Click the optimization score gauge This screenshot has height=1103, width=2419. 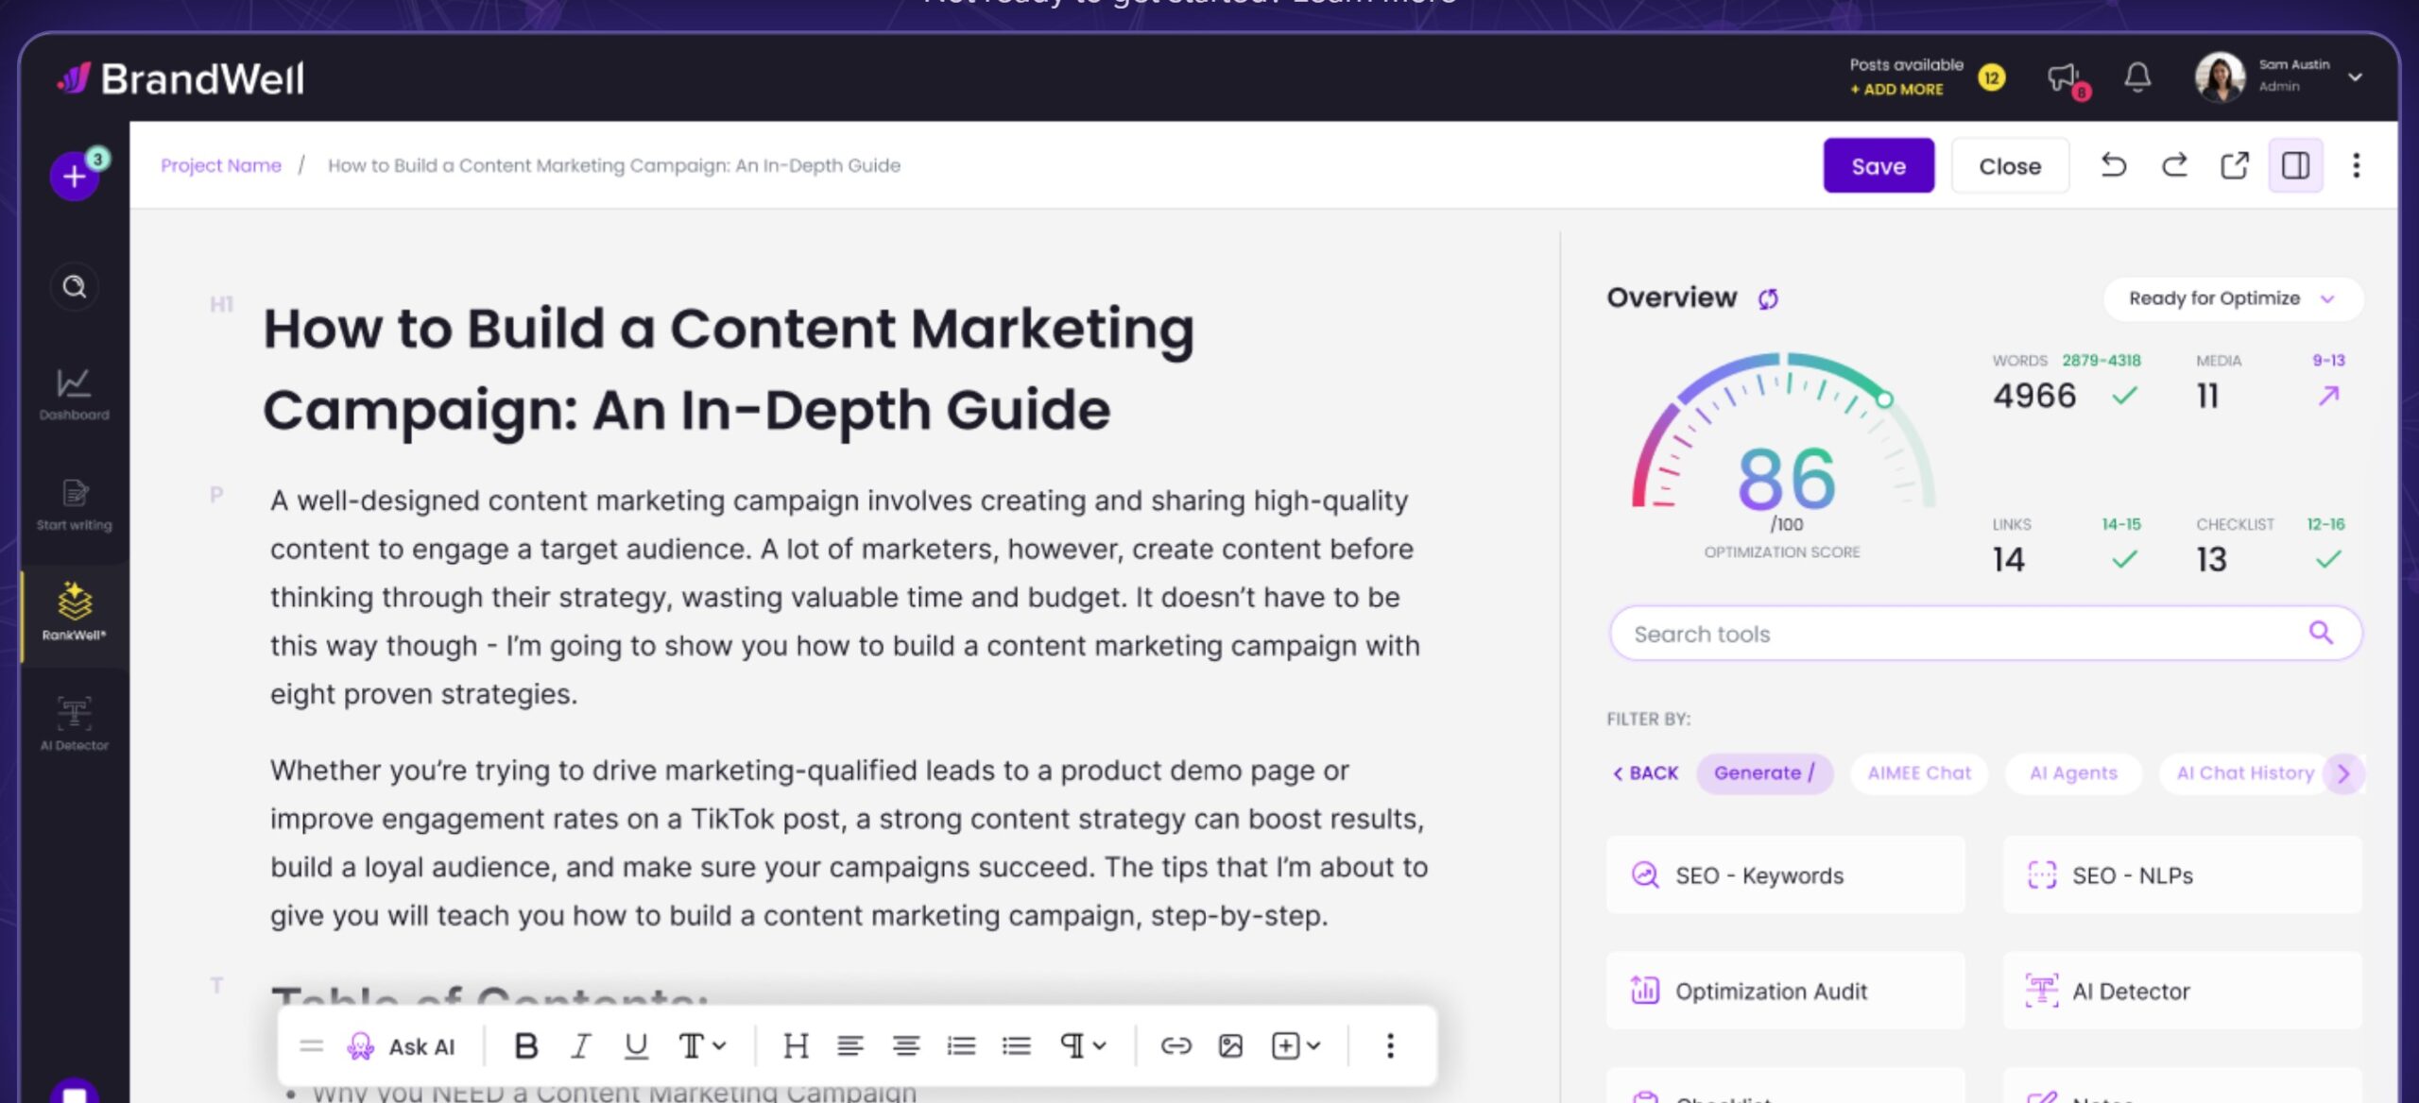(x=1784, y=453)
